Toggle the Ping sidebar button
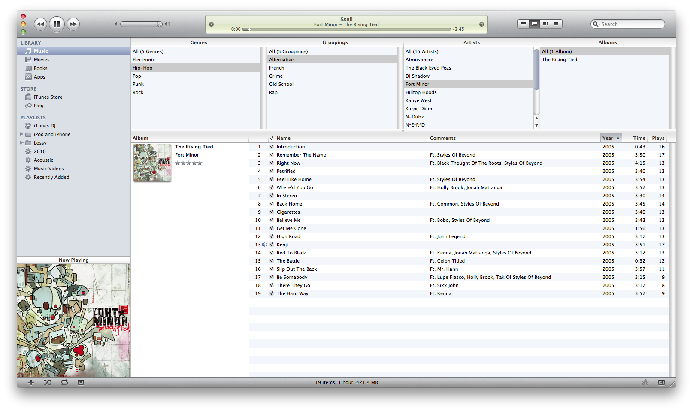 (x=661, y=382)
